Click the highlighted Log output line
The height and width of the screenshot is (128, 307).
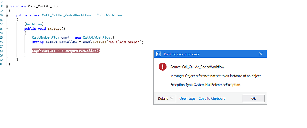66,51
